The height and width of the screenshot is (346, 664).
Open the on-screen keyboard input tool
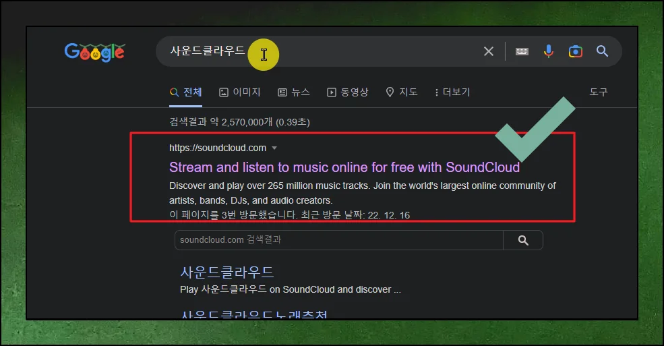pyautogui.click(x=522, y=51)
